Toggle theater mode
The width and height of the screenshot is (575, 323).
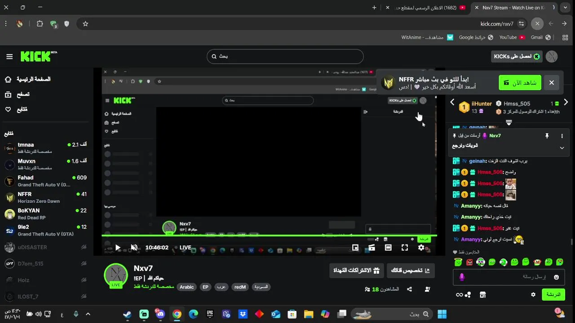[388, 248]
